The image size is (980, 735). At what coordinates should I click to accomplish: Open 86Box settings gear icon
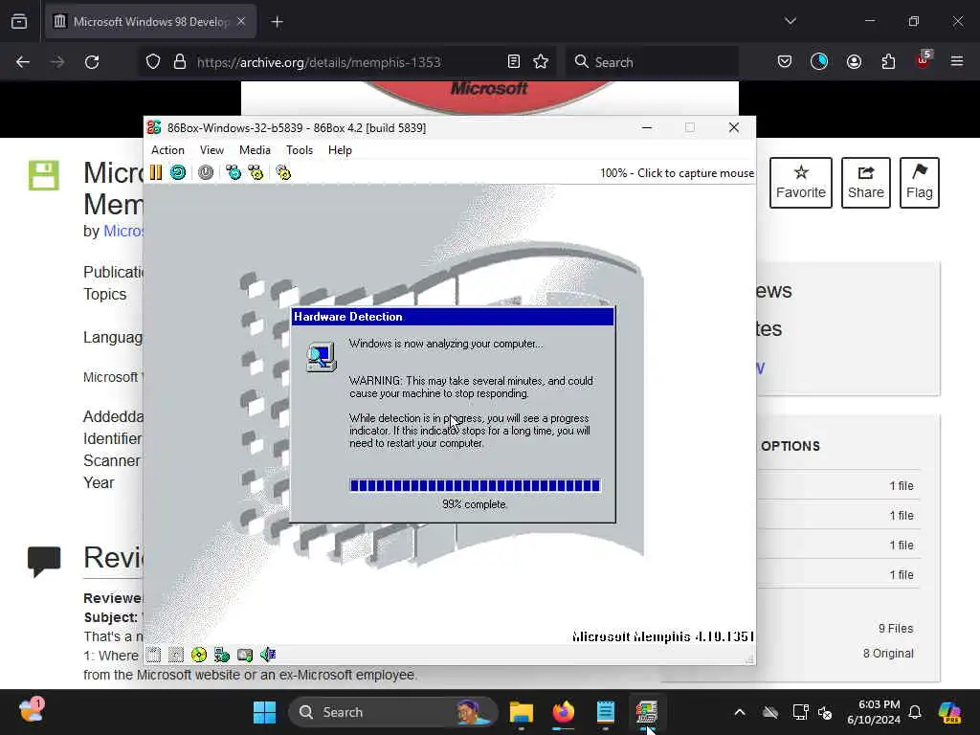click(283, 172)
